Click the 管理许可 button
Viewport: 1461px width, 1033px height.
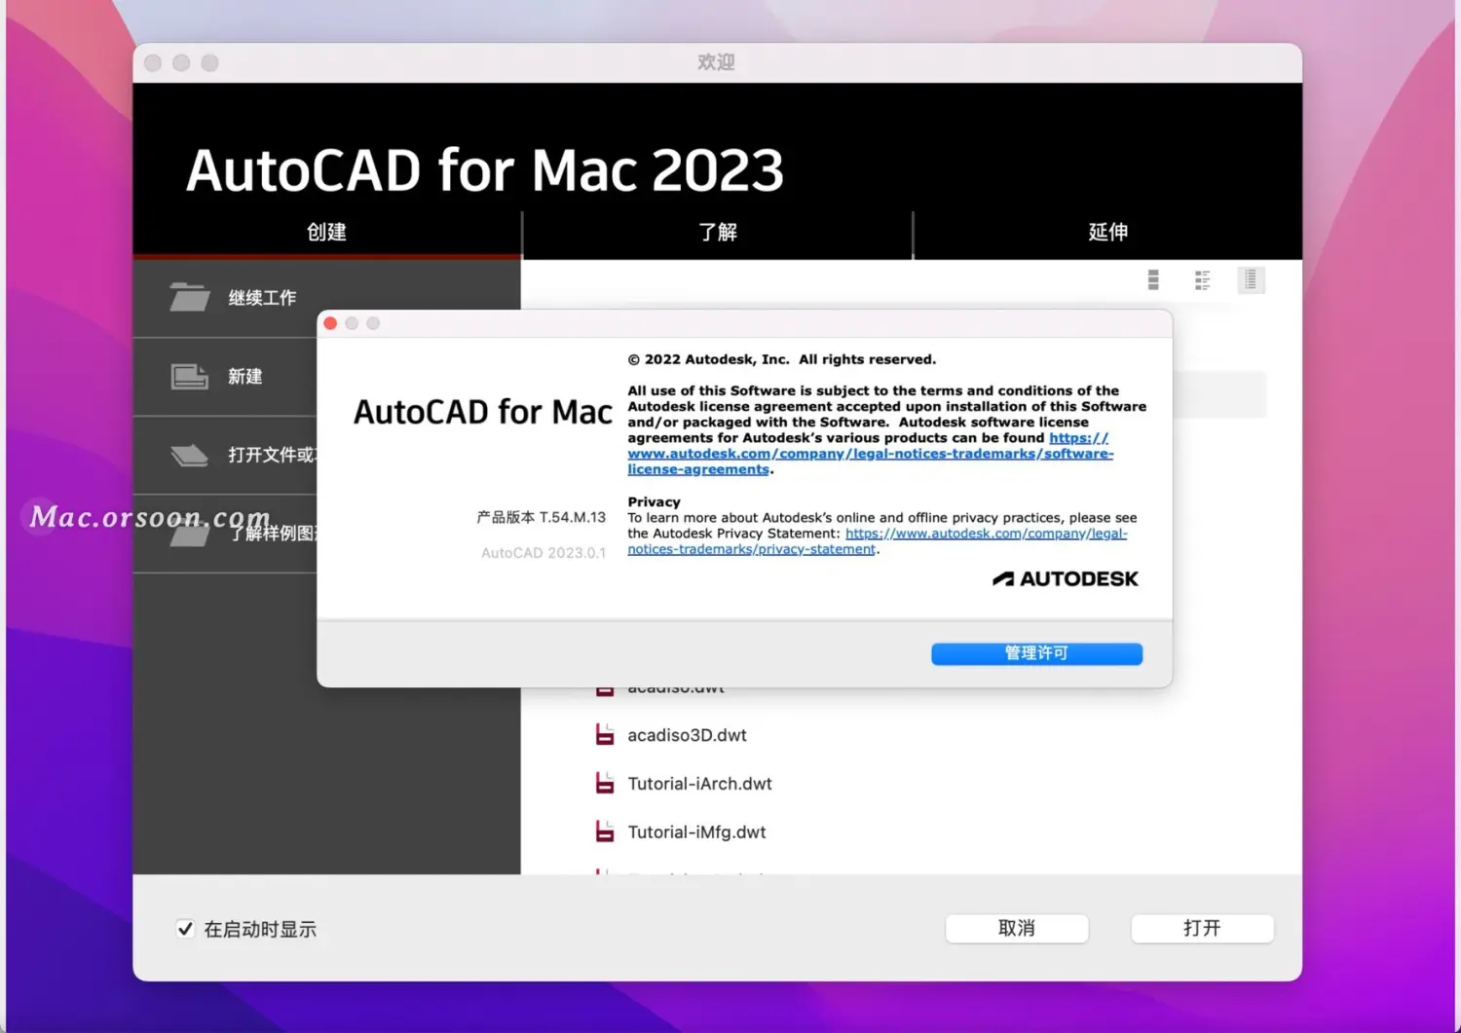[1036, 653]
